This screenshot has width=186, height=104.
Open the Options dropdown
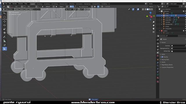(x=152, y=7)
